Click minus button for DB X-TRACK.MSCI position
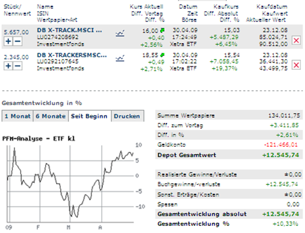This screenshot has height=233, width=305. point(17,41)
